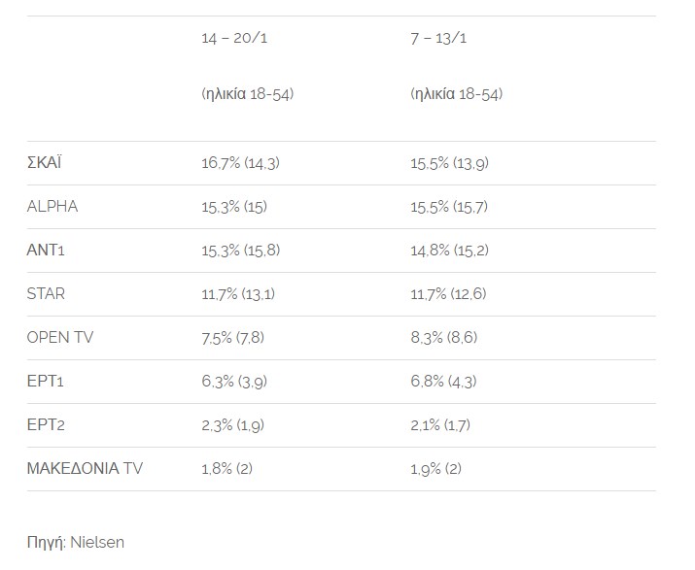Select first (ηλικία 18-54) subheader
Image resolution: width=695 pixels, height=570 pixels.
[247, 94]
